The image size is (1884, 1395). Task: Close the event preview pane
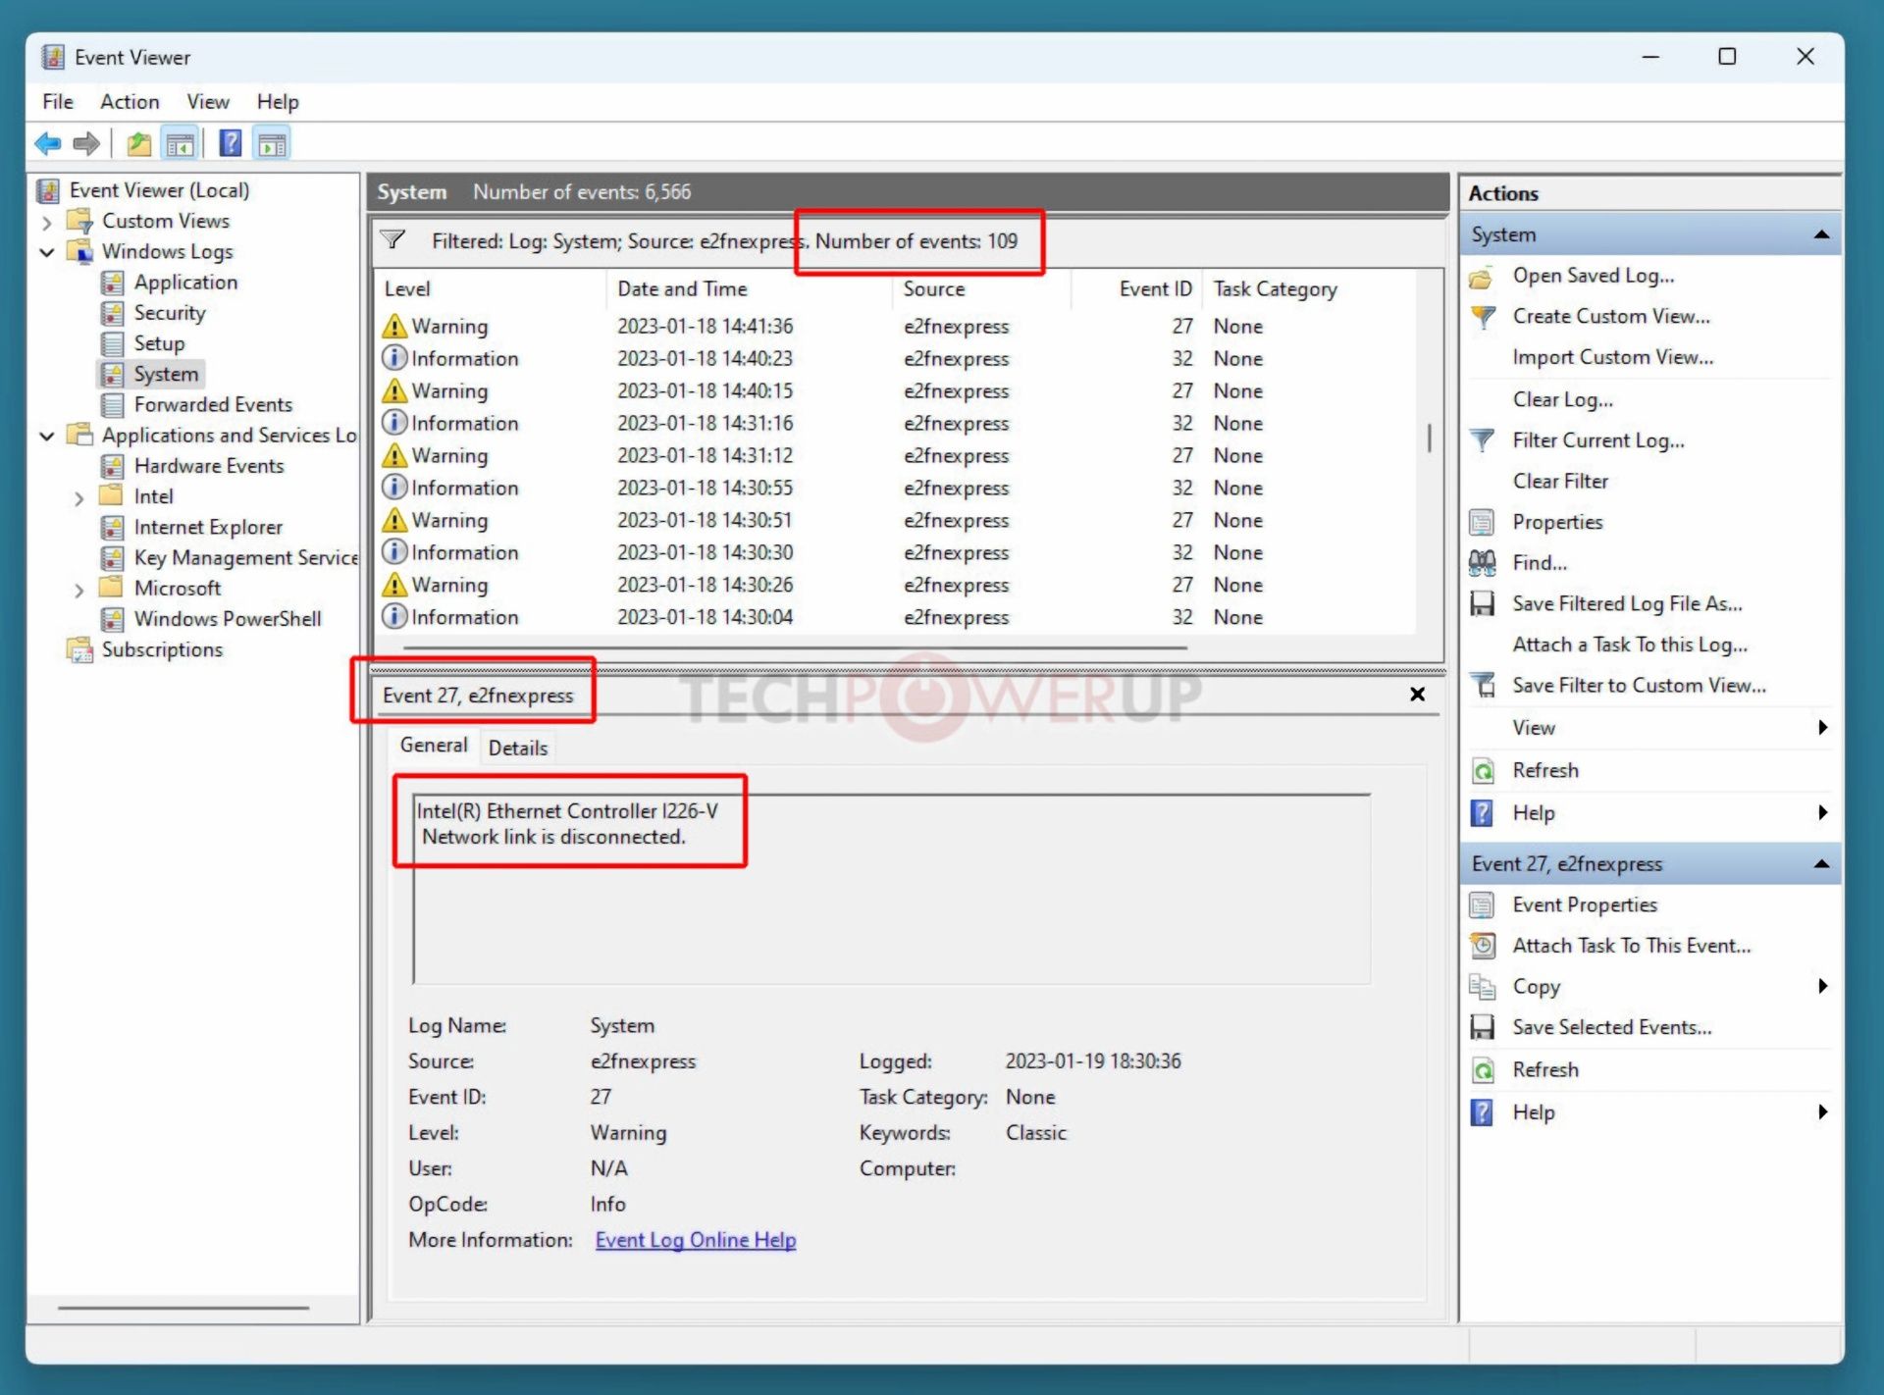1417,695
